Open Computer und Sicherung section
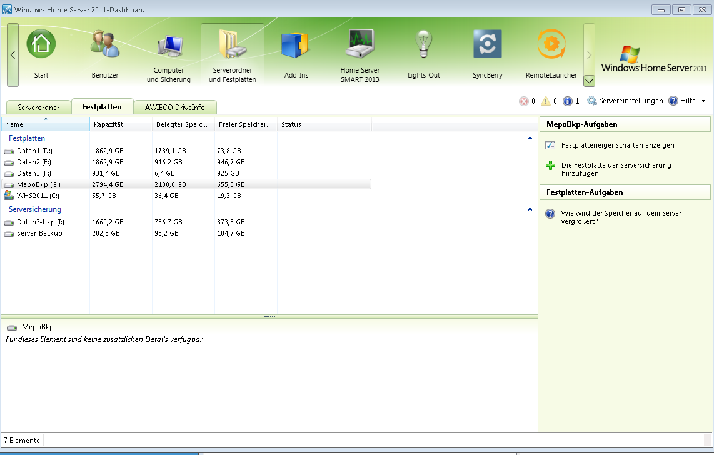Screen dimensions: 714x455 pyautogui.click(x=169, y=47)
